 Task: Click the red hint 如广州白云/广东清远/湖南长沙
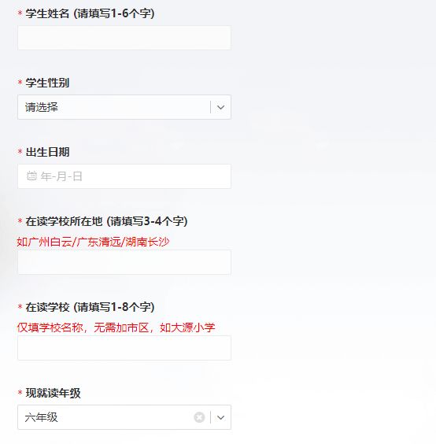click(x=93, y=242)
